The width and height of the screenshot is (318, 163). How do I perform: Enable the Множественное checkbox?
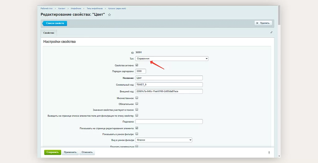click(x=137, y=97)
